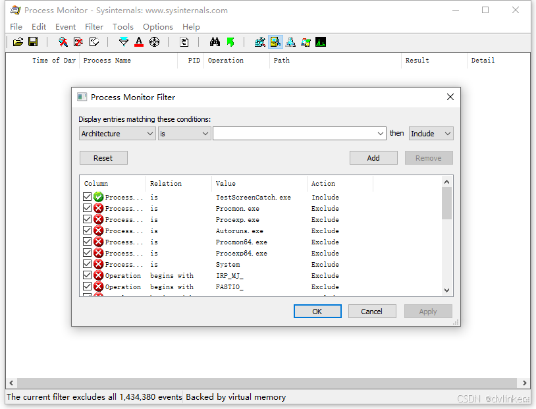Viewport: 536px width, 409px height.
Task: Expand the empty filter value combo box arrow
Action: click(380, 133)
